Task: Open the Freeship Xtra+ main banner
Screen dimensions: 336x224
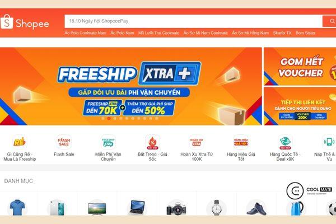Action: (x=130, y=86)
